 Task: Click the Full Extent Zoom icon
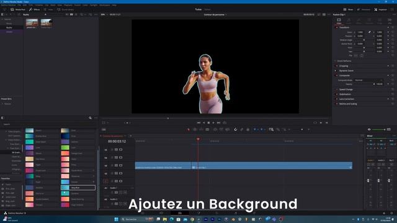[x=271, y=129]
